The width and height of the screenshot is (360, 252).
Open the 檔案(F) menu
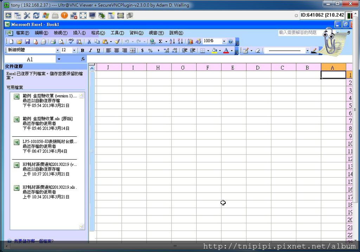[x=22, y=33]
